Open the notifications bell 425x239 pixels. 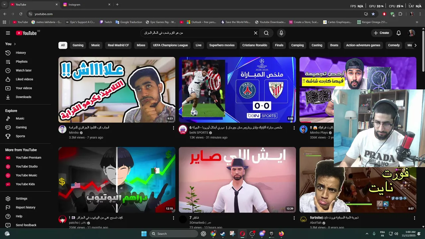399,33
